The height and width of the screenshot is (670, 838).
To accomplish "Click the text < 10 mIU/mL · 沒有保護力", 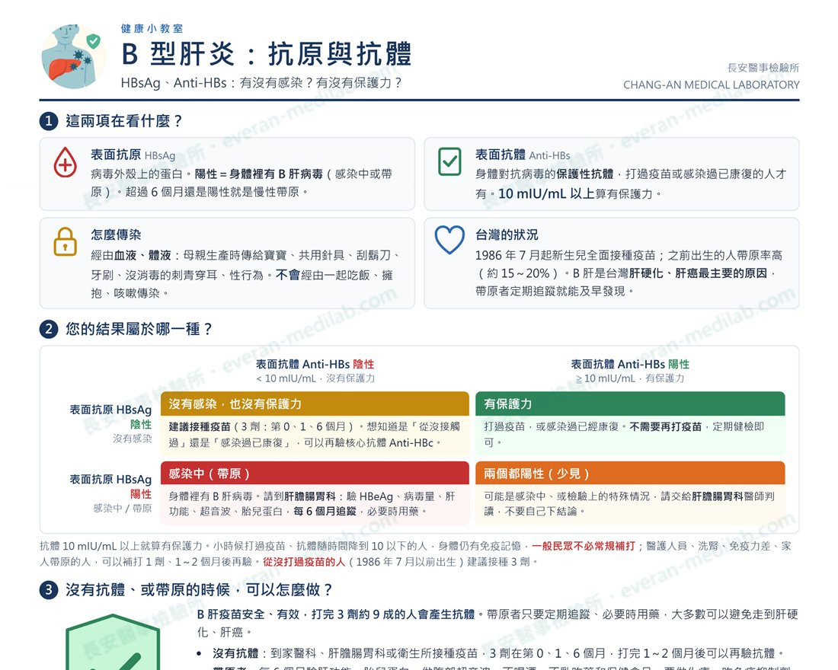I will pos(315,378).
